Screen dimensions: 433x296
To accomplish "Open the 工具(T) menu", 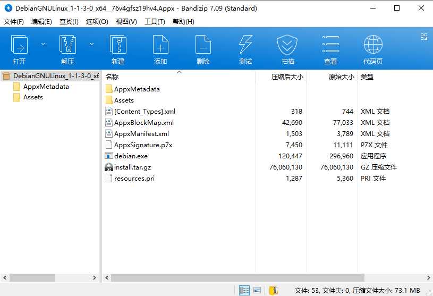I will pos(155,22).
